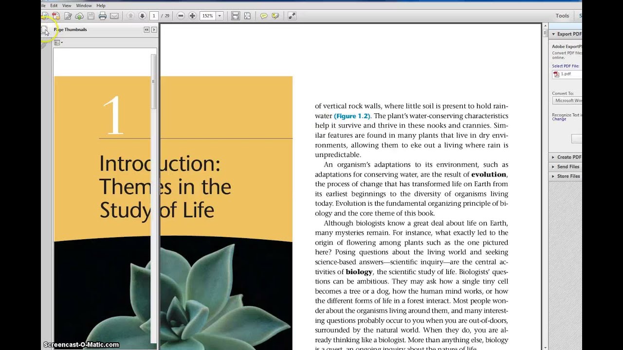This screenshot has height=350, width=623.
Task: Open the Window menu
Action: [x=84, y=5]
